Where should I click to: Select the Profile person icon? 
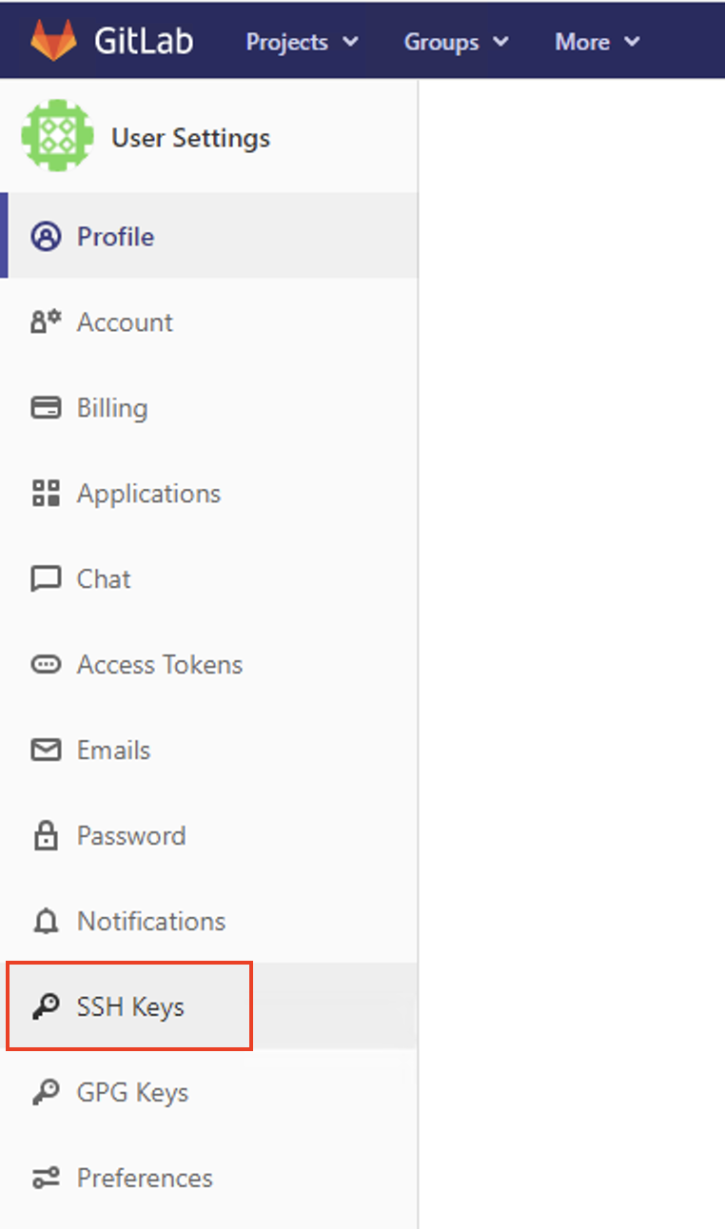point(45,236)
